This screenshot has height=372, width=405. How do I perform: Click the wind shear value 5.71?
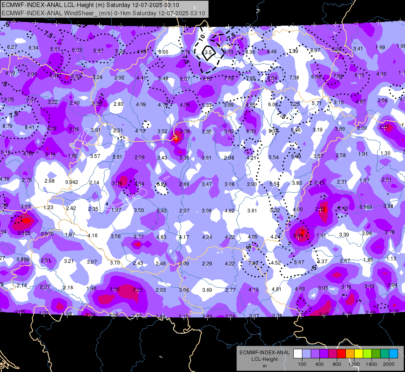(x=316, y=103)
